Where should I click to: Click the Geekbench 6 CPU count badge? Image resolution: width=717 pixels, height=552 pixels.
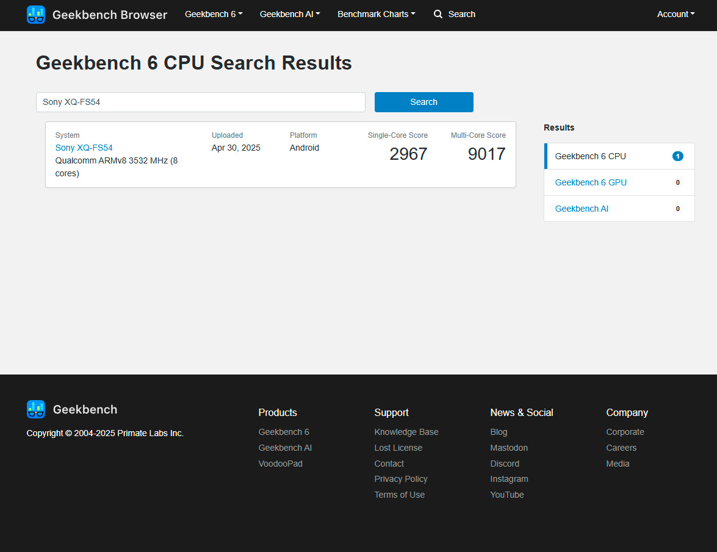click(x=678, y=156)
